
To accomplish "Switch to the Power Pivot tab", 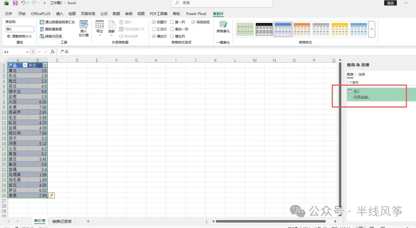I will click(196, 14).
